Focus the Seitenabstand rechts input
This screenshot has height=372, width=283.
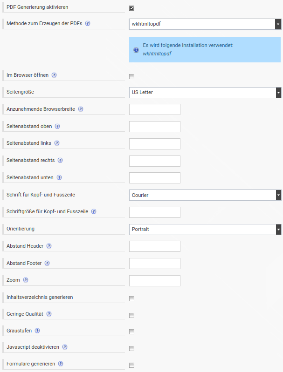point(155,161)
